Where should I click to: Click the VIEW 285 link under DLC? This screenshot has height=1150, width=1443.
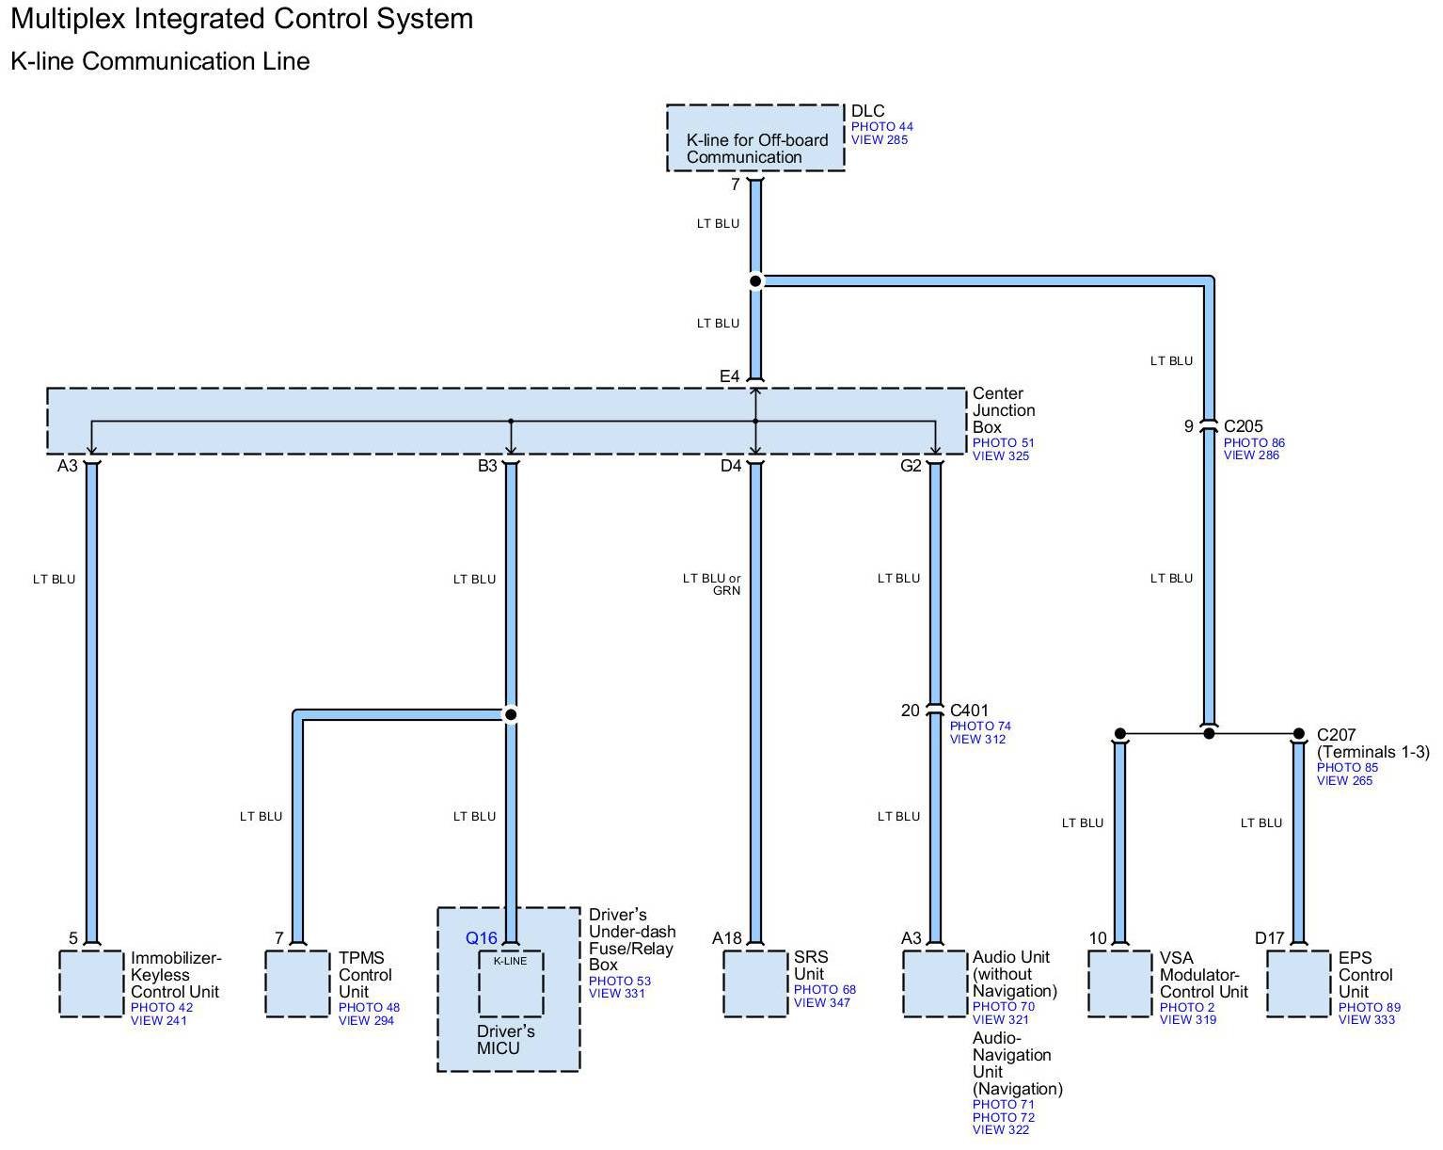[x=879, y=140]
